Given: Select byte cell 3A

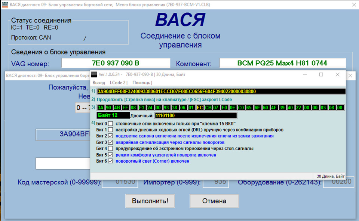Looking at the screenshot, I should pos(101,108).
